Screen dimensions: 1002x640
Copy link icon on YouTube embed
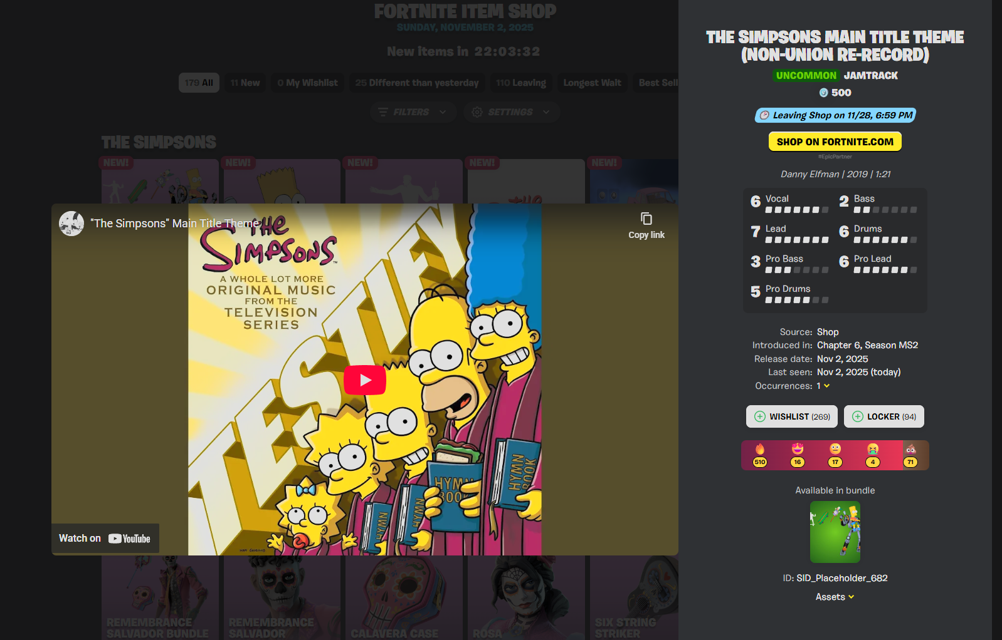click(x=646, y=219)
